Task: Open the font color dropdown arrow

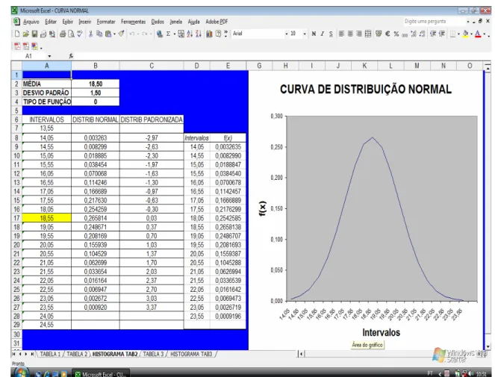Action: click(484, 34)
